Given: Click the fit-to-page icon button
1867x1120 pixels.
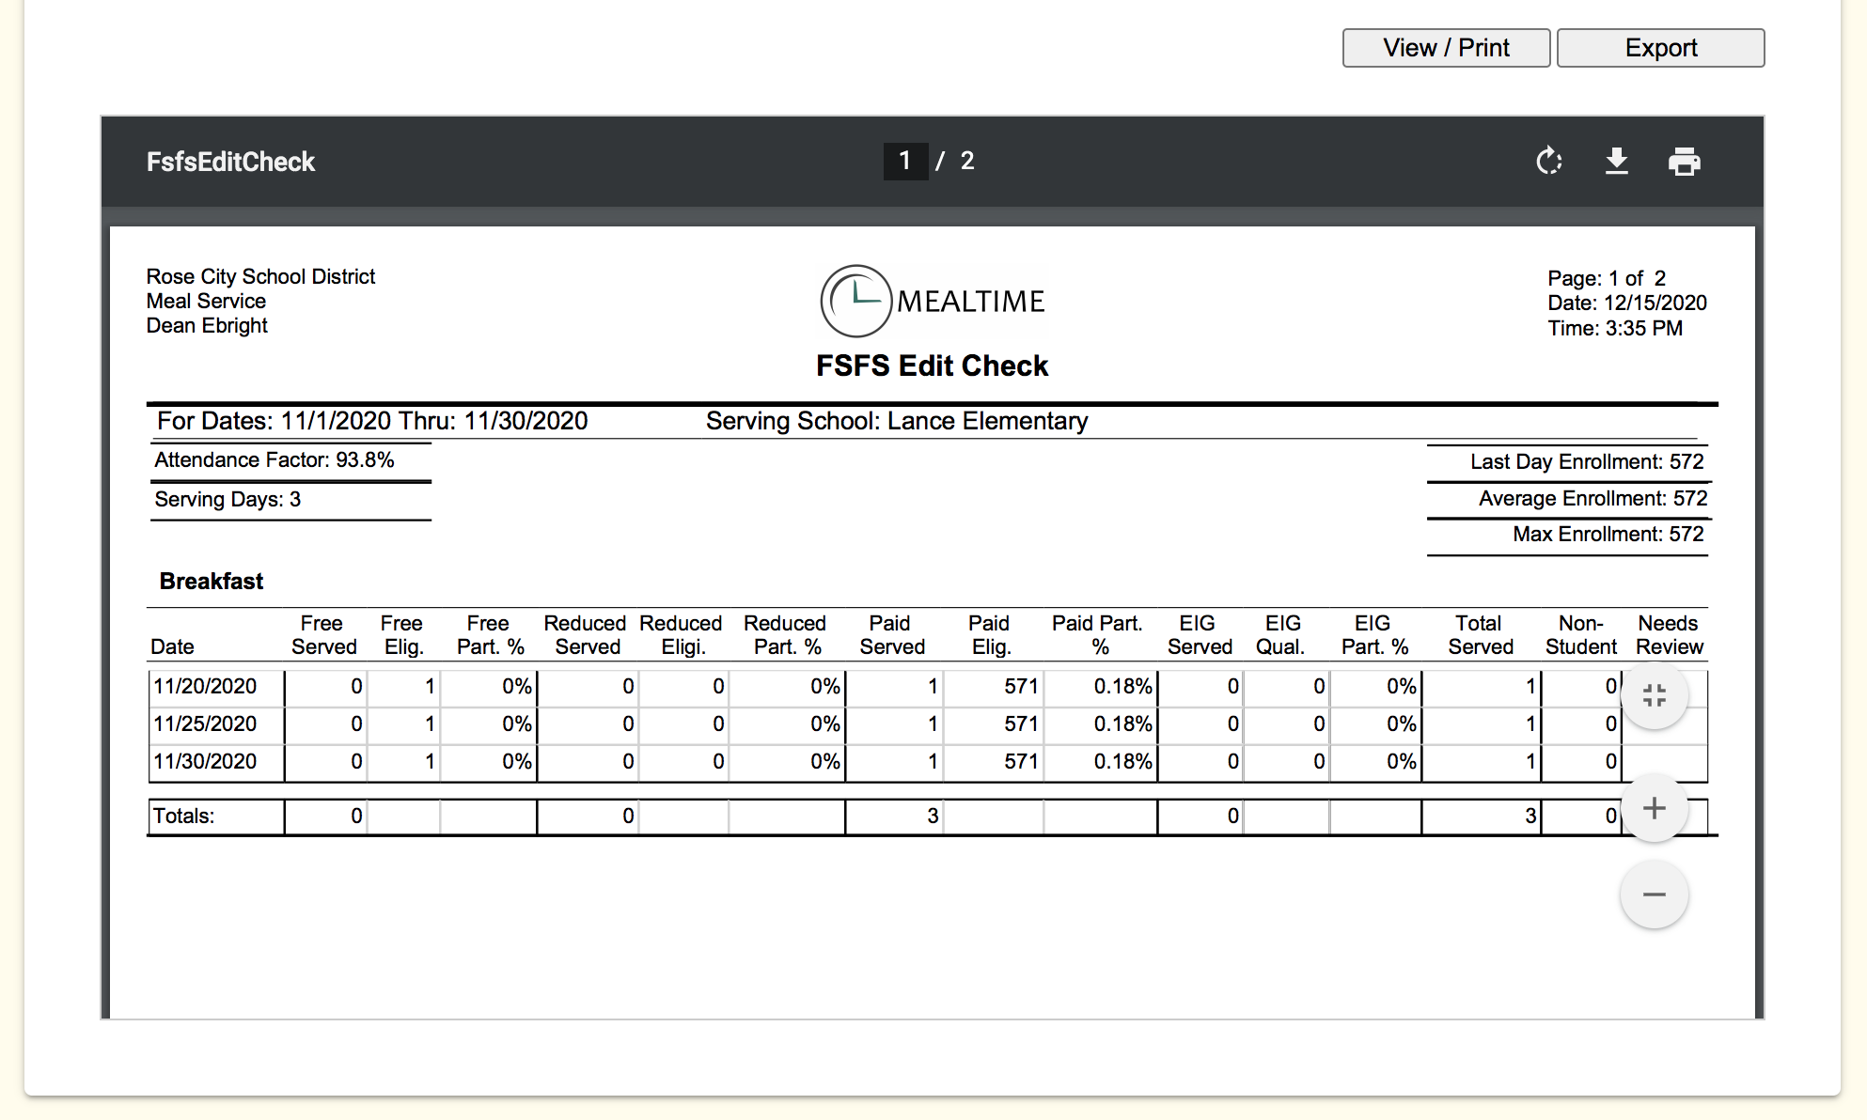Looking at the screenshot, I should click(1654, 695).
